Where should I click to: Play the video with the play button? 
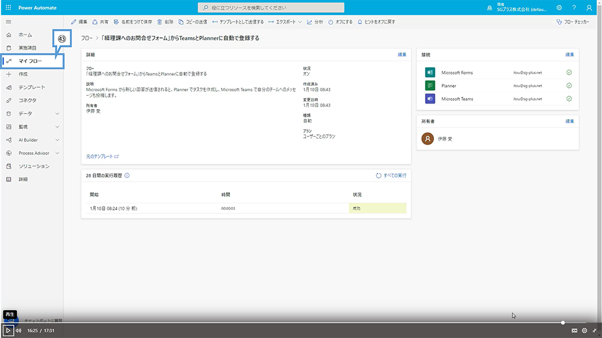[8, 330]
